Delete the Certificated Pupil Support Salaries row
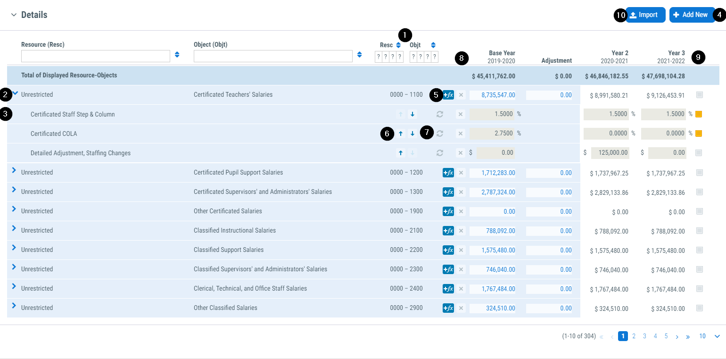This screenshot has width=726, height=359. coord(461,173)
